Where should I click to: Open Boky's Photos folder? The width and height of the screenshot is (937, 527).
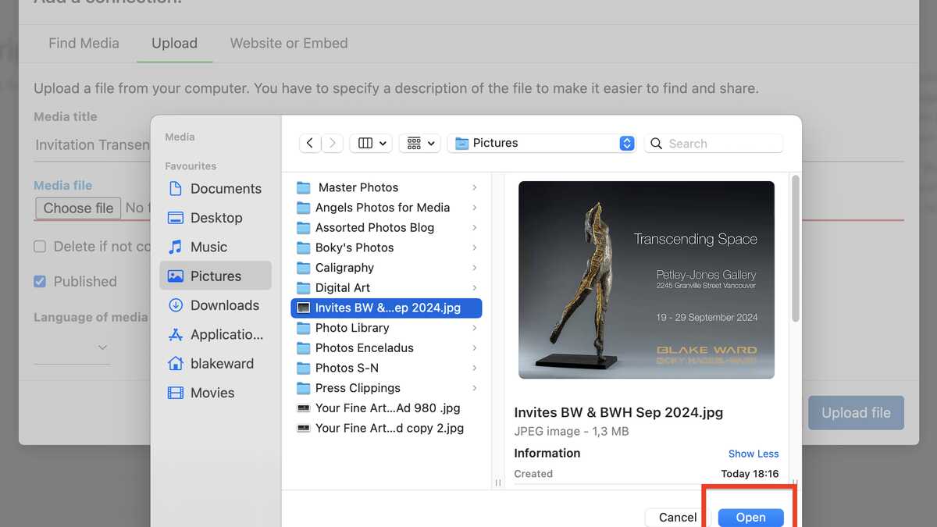pyautogui.click(x=387, y=247)
